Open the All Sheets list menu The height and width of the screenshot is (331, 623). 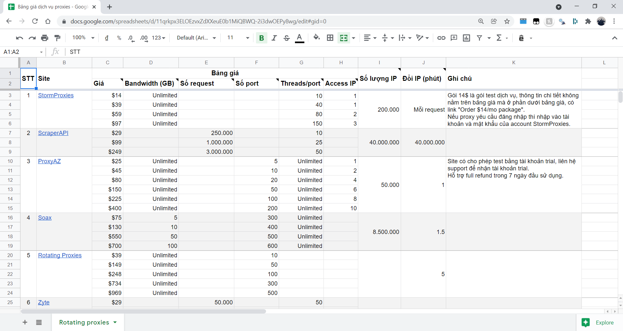[39, 322]
